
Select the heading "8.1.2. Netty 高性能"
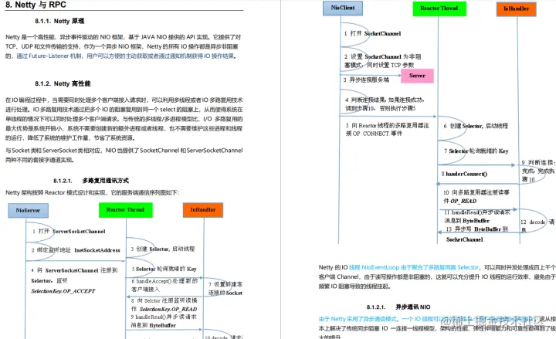point(63,83)
